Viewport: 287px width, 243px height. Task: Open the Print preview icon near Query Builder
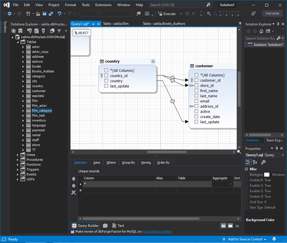pyautogui.click(x=105, y=225)
